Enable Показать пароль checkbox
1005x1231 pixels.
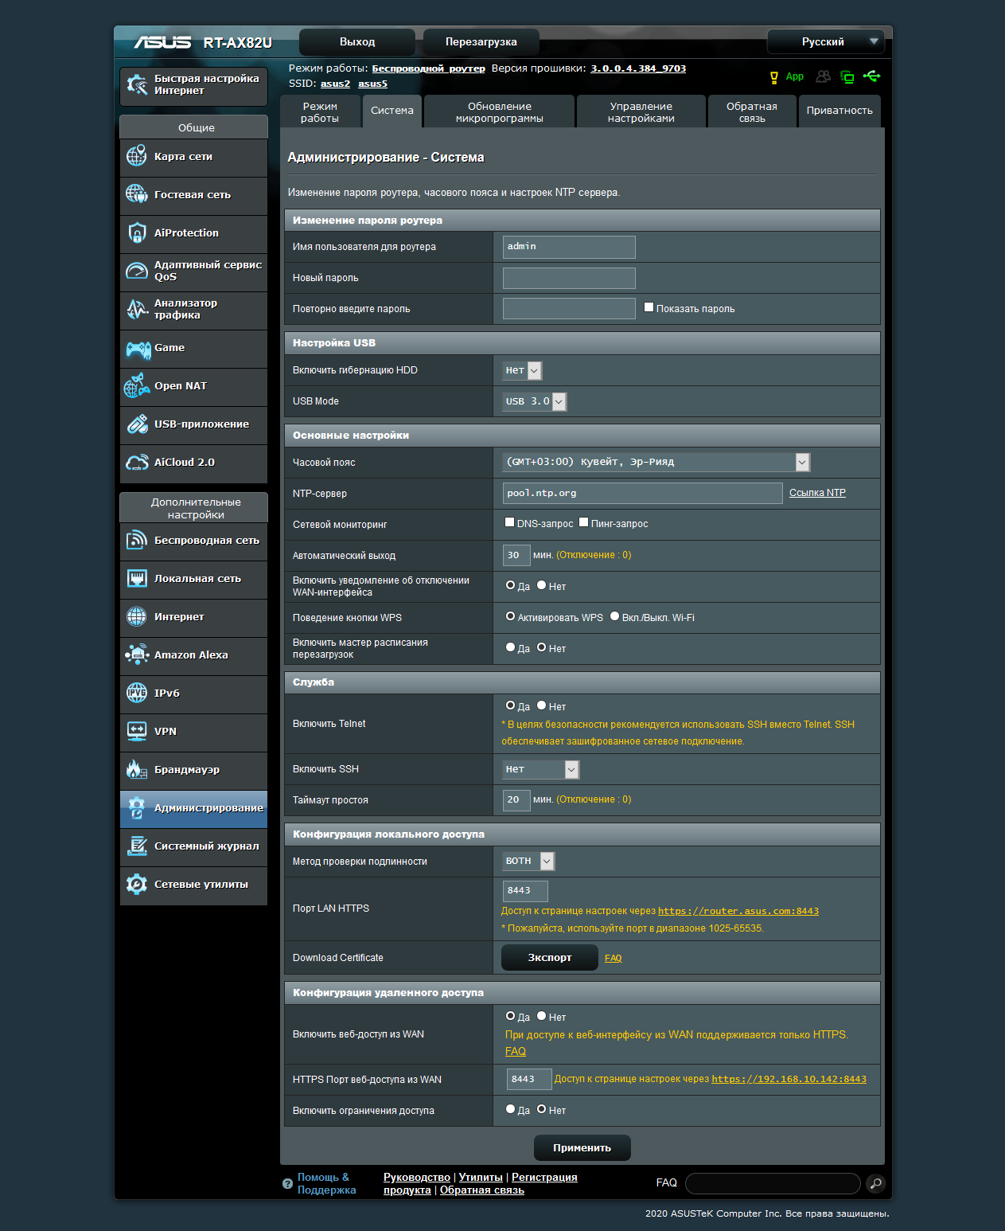pyautogui.click(x=649, y=307)
